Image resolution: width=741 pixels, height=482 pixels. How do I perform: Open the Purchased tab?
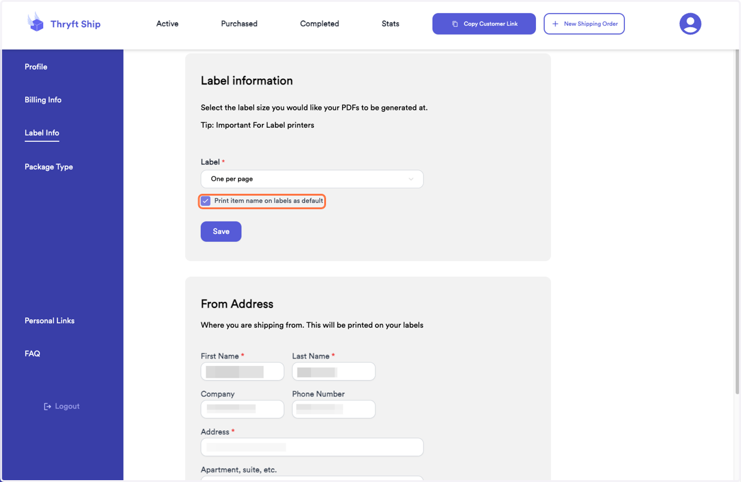(x=239, y=23)
